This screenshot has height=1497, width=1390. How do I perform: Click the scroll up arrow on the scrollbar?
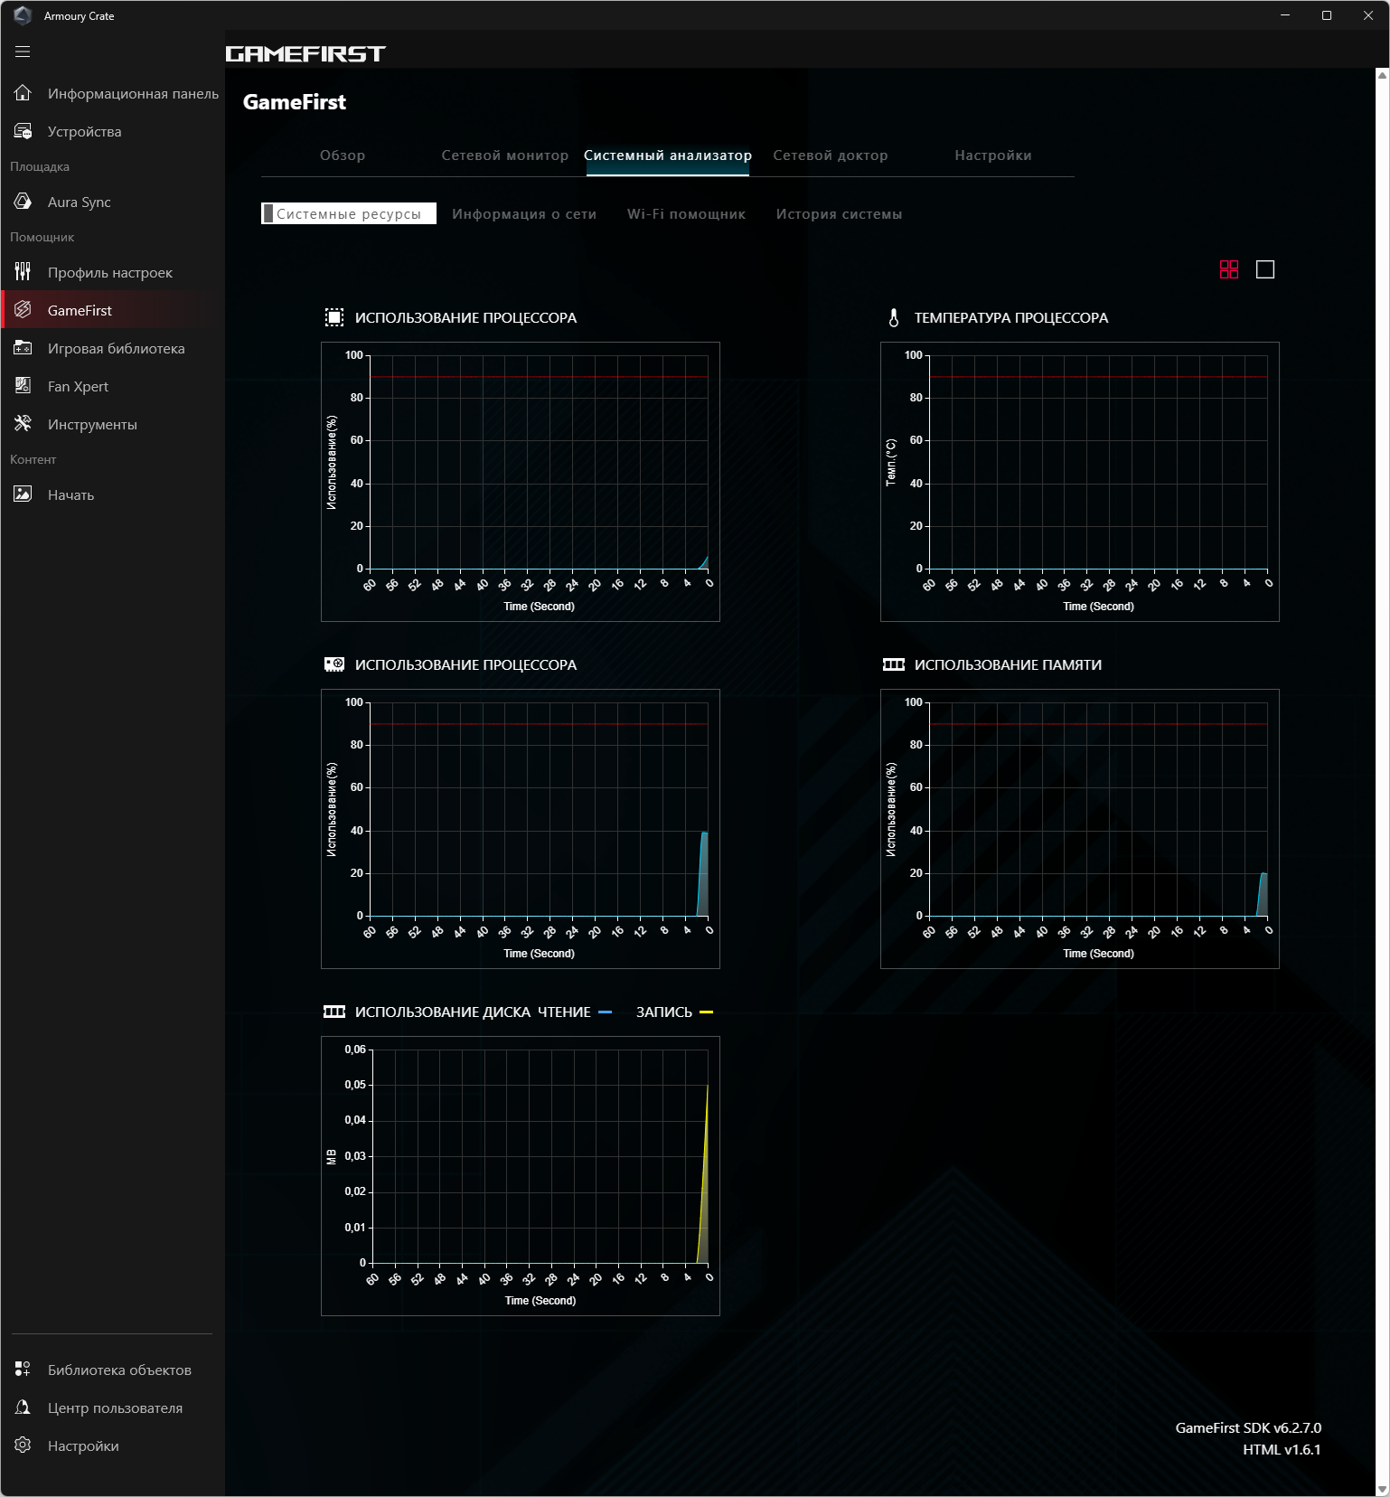point(1383,75)
